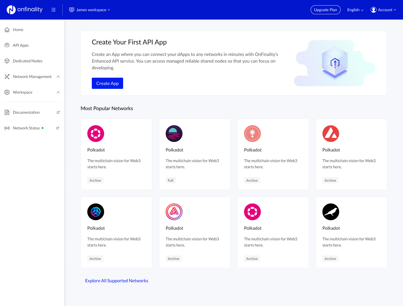Click the Workspace gear icon

(x=7, y=92)
